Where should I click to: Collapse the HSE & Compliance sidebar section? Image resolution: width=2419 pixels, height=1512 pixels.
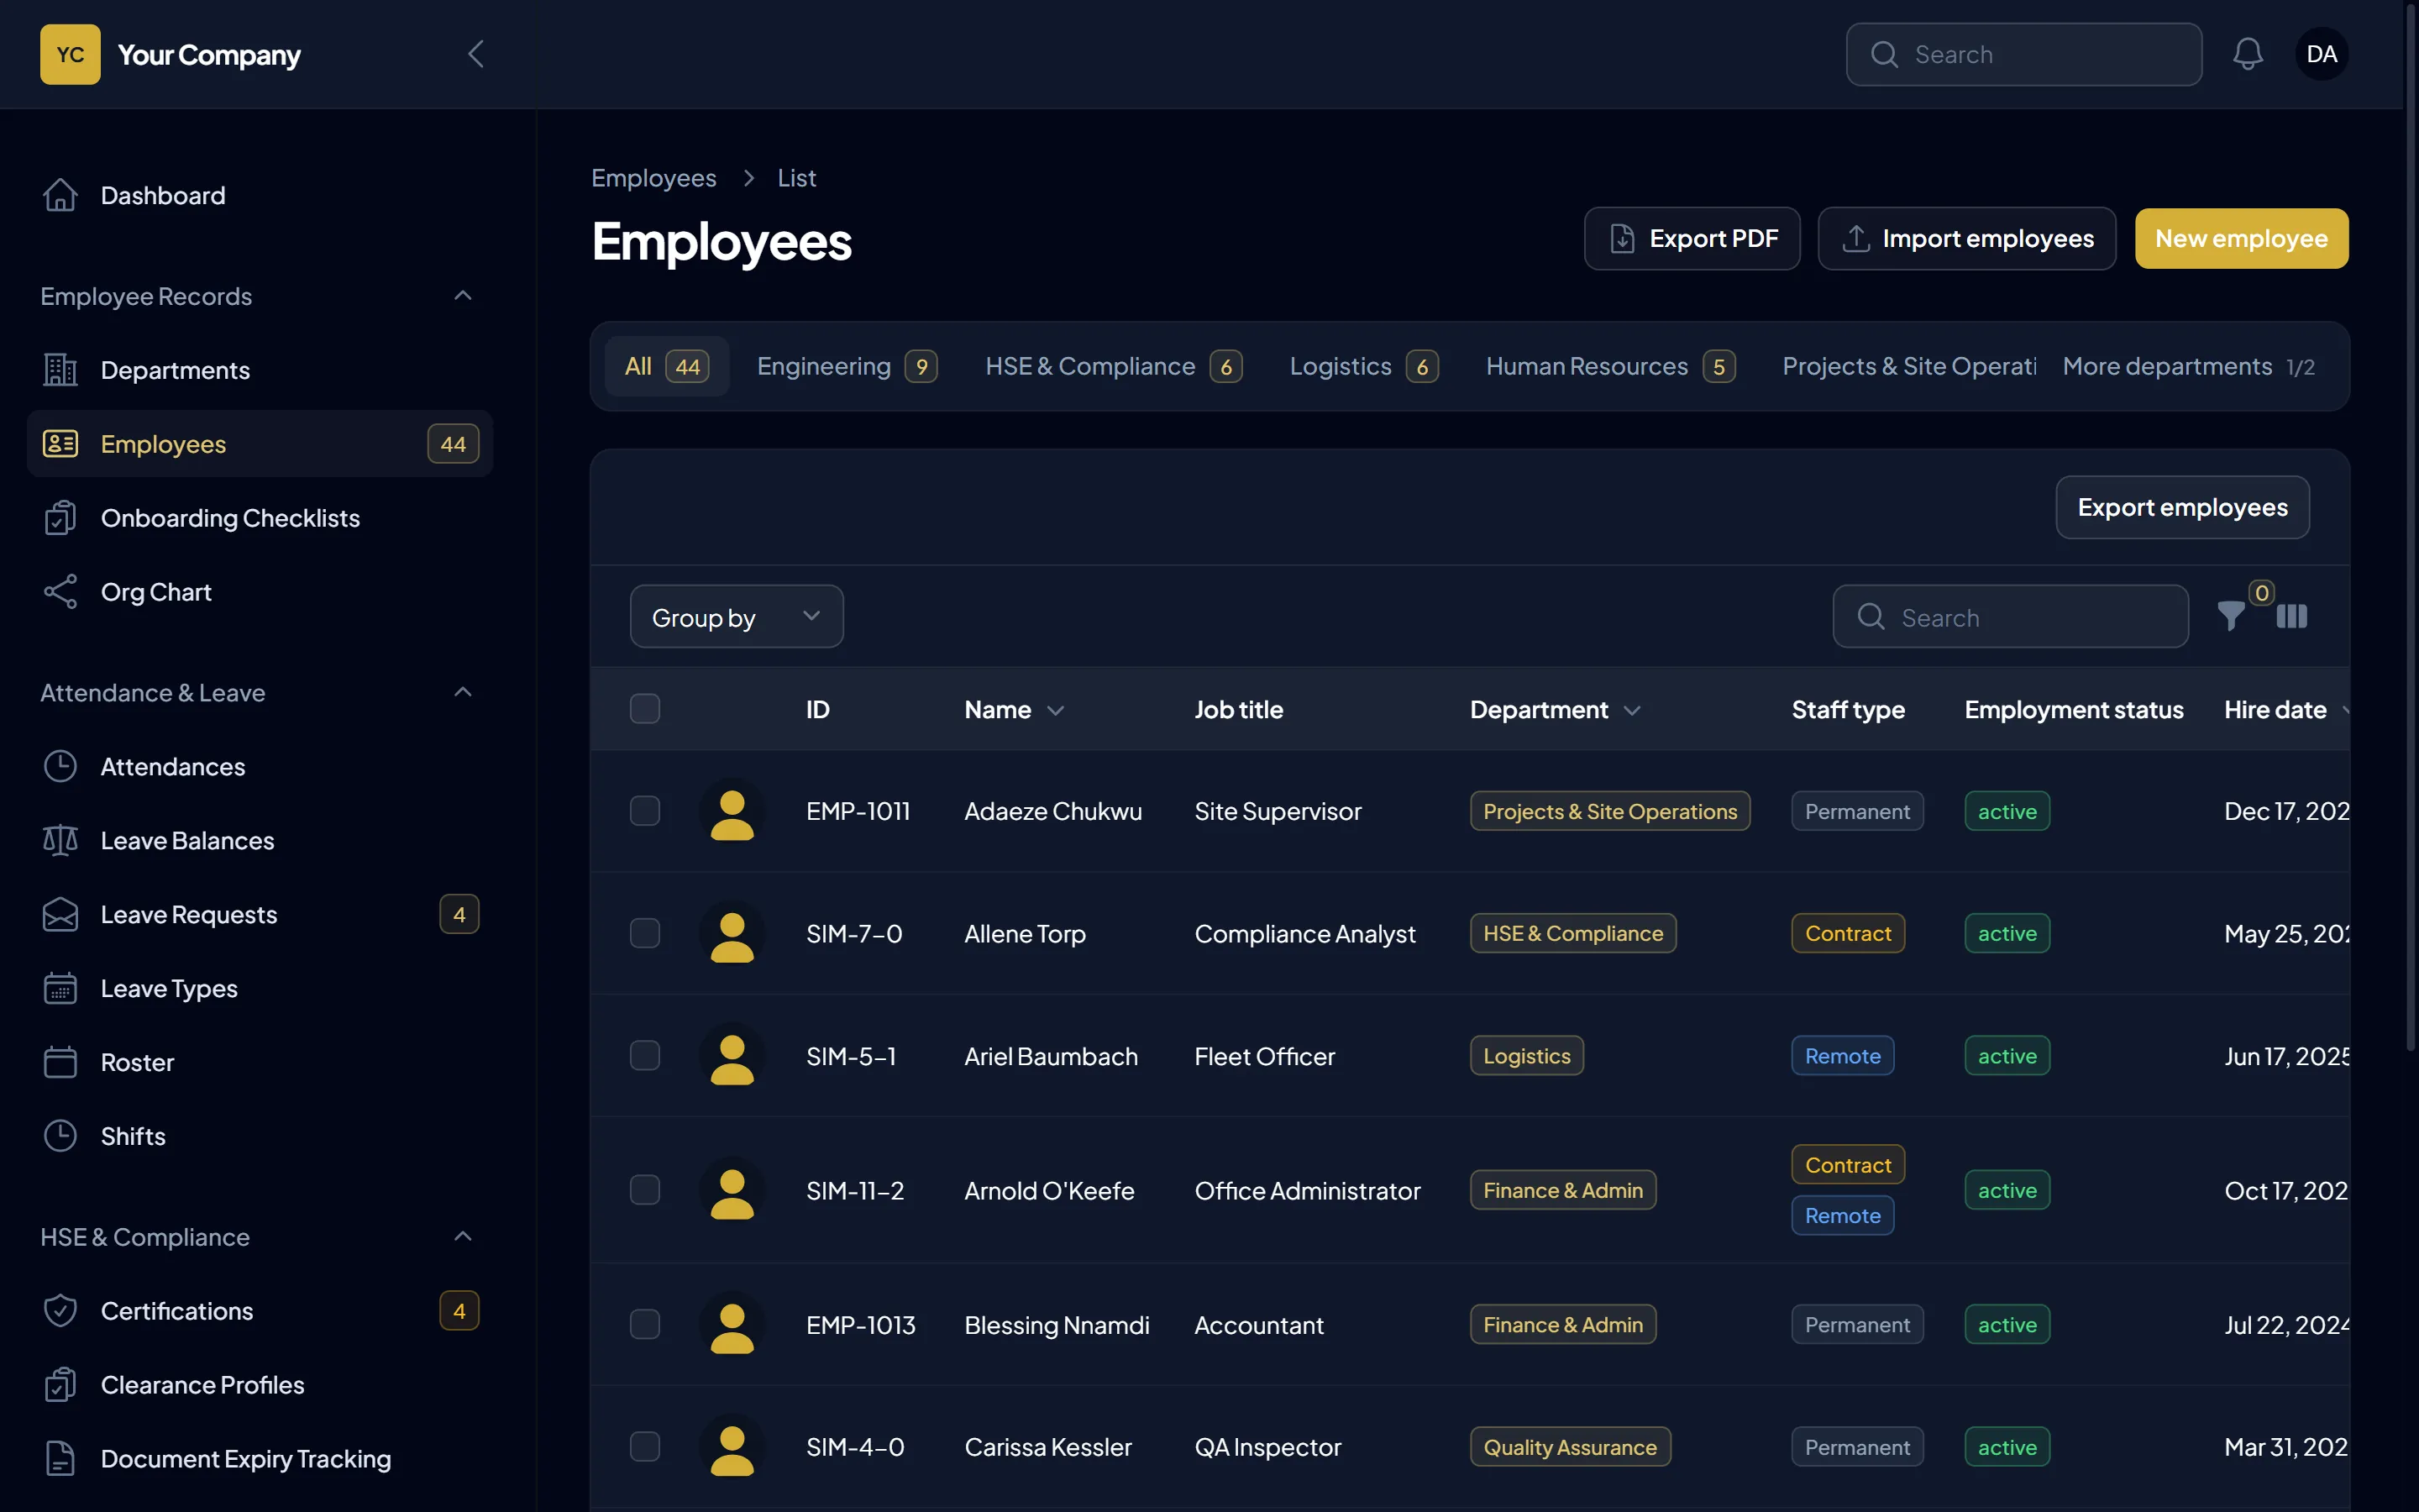(463, 1237)
